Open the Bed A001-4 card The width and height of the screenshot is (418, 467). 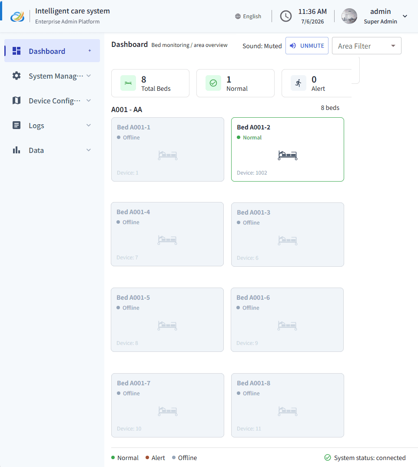(x=167, y=234)
